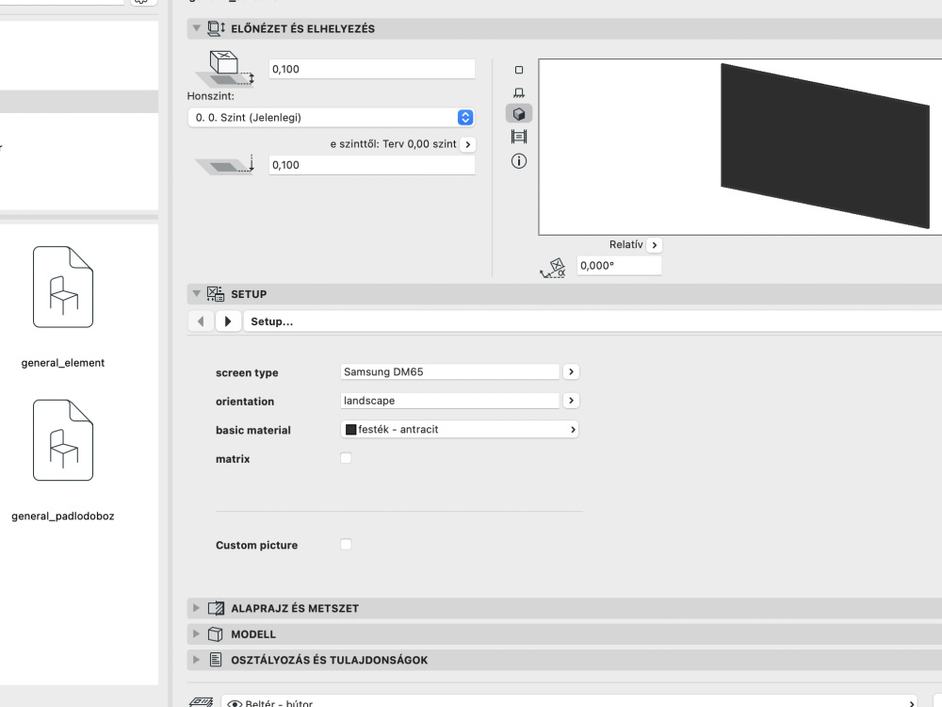Click the rotation angle field 0,000°
The height and width of the screenshot is (707, 942).
coord(620,266)
